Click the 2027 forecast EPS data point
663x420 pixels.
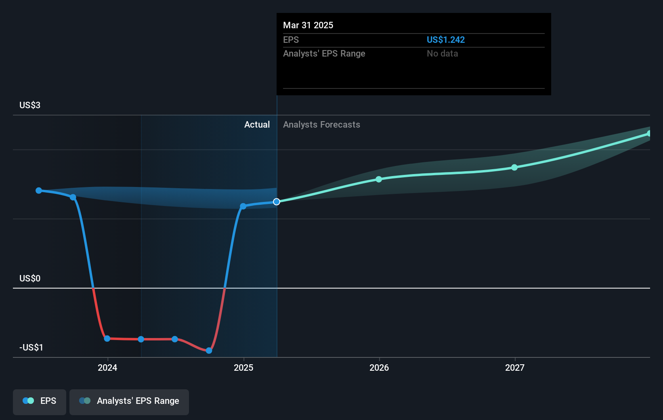514,167
